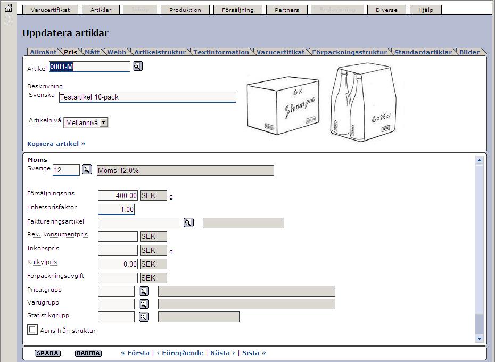Click the Faktureringsartikel label link

coord(55,221)
